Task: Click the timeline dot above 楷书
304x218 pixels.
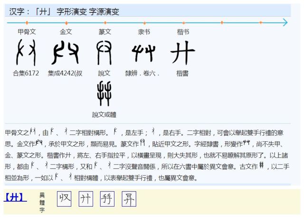Action: point(183,22)
